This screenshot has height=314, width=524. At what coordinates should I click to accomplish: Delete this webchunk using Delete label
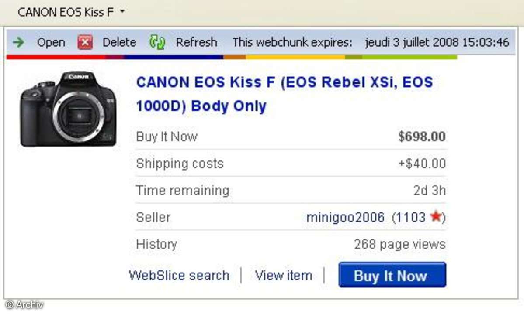coord(119,42)
